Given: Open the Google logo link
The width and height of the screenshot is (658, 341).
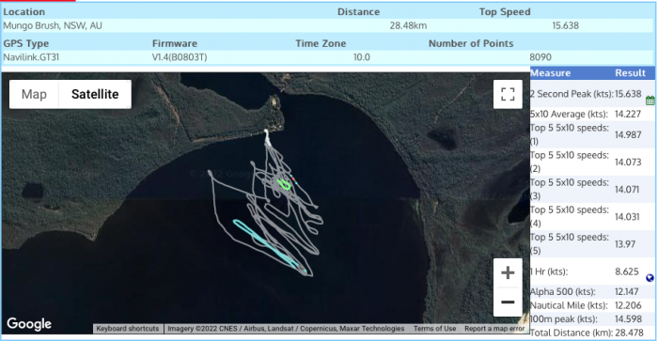Looking at the screenshot, I should tap(29, 324).
